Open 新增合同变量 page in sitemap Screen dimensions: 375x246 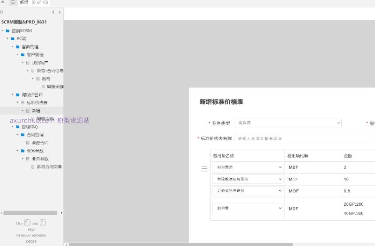pyautogui.click(x=49, y=167)
